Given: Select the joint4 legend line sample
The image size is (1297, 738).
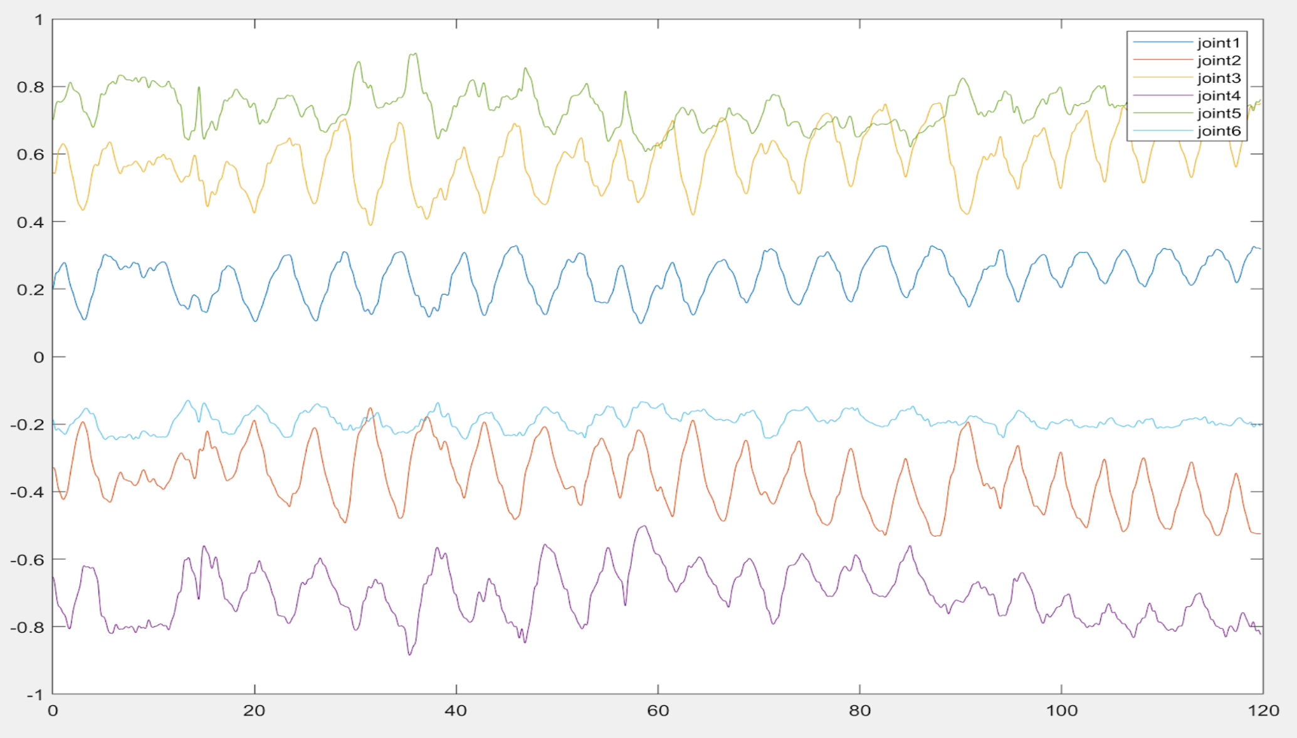Looking at the screenshot, I should pyautogui.click(x=1165, y=95).
